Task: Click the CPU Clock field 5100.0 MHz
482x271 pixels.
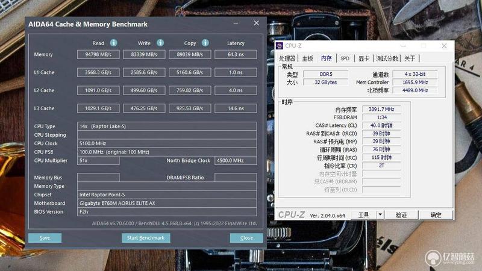Action: pyautogui.click(x=167, y=143)
